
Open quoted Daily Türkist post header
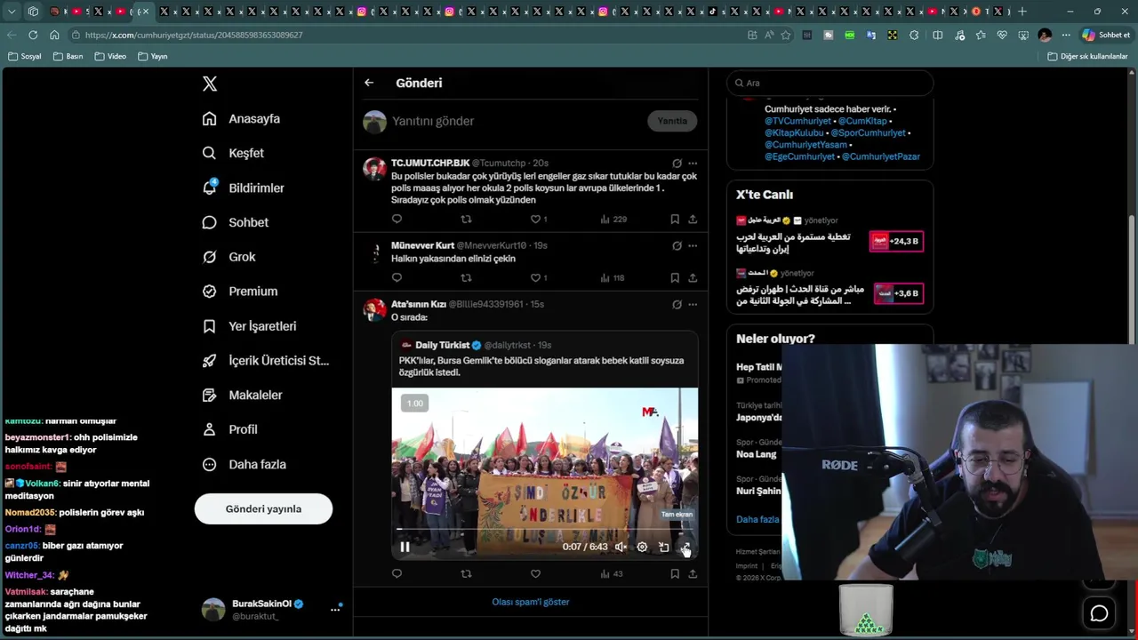coord(476,345)
